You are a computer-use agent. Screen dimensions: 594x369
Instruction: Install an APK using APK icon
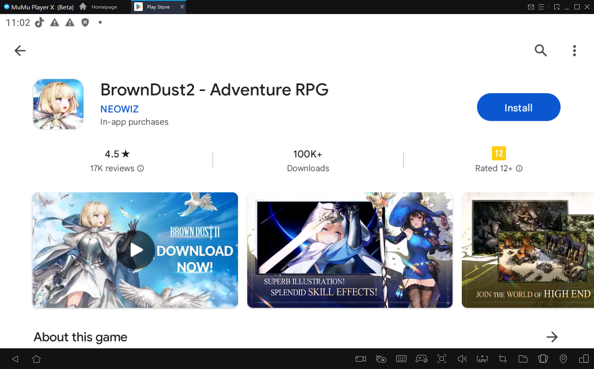(x=482, y=359)
